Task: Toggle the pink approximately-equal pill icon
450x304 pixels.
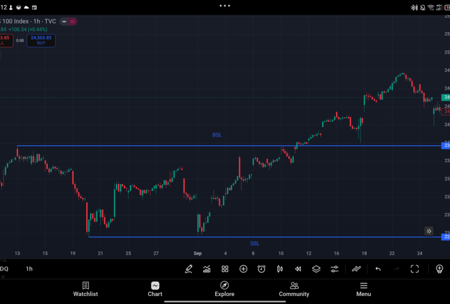Action: [x=73, y=21]
